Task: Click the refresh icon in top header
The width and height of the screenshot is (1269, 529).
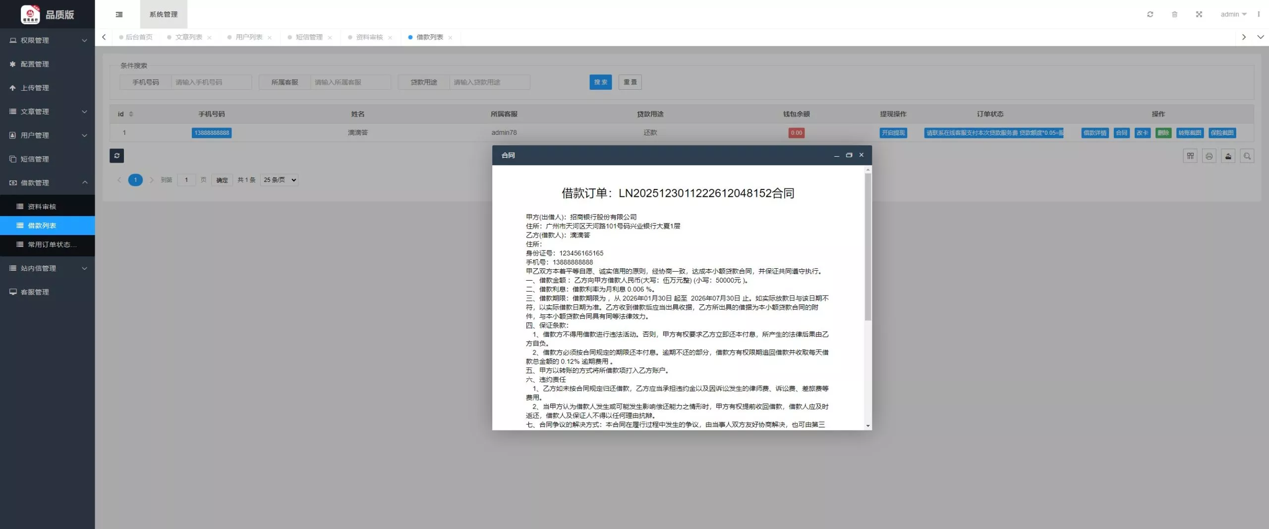Action: [1150, 14]
